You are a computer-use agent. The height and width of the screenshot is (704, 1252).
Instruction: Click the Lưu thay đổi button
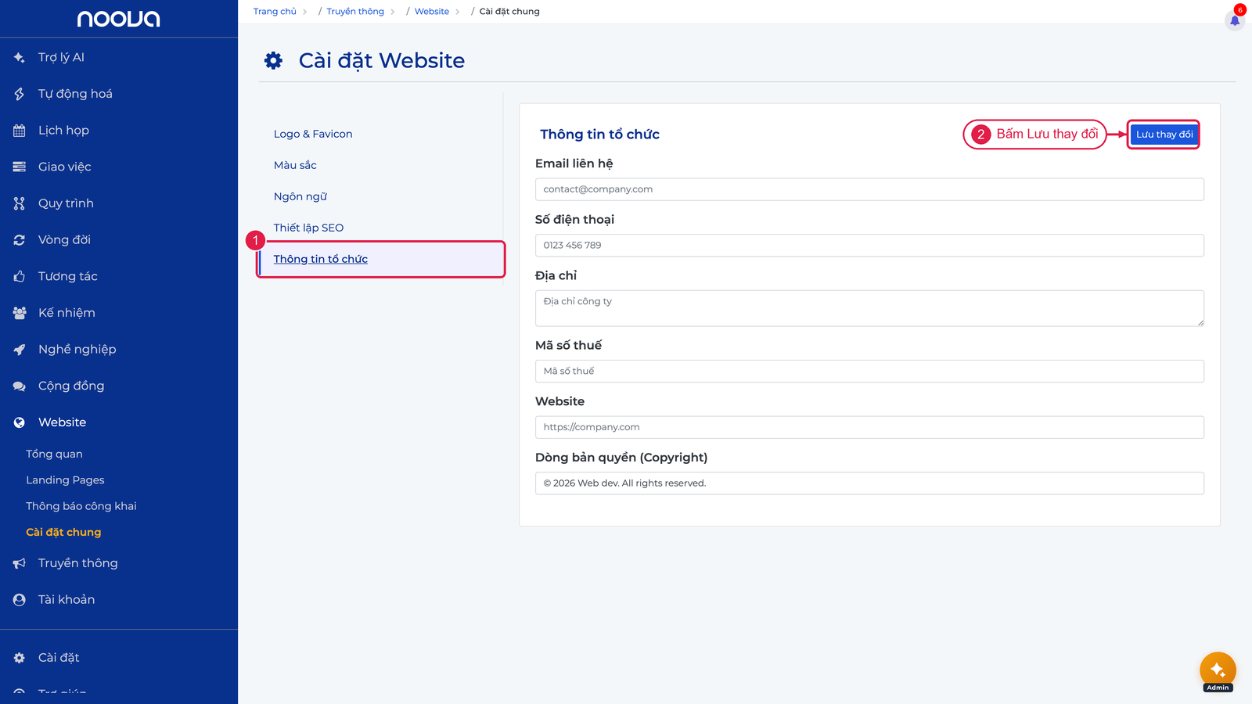pos(1164,135)
